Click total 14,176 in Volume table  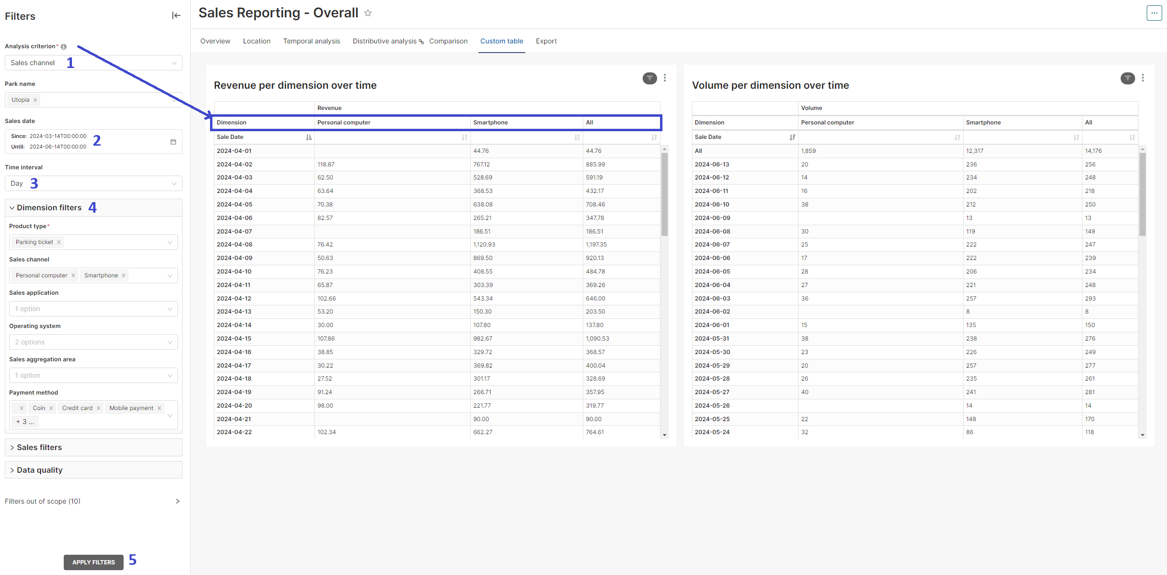[1094, 151]
